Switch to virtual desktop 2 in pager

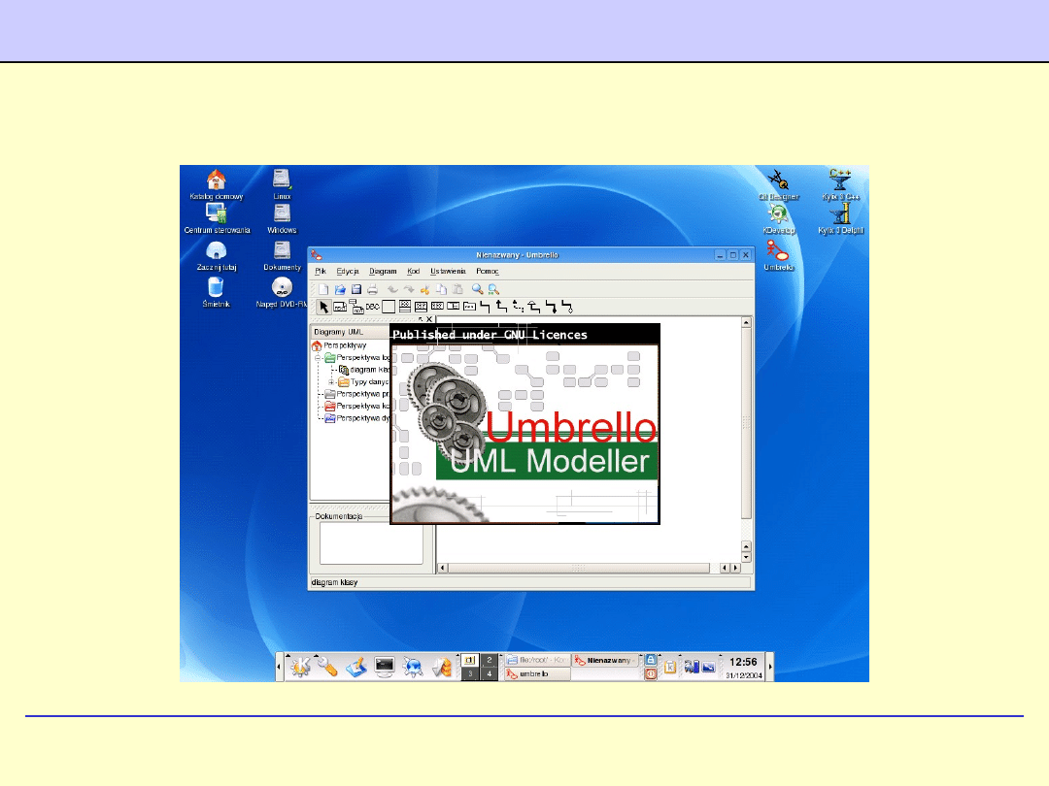pos(491,660)
